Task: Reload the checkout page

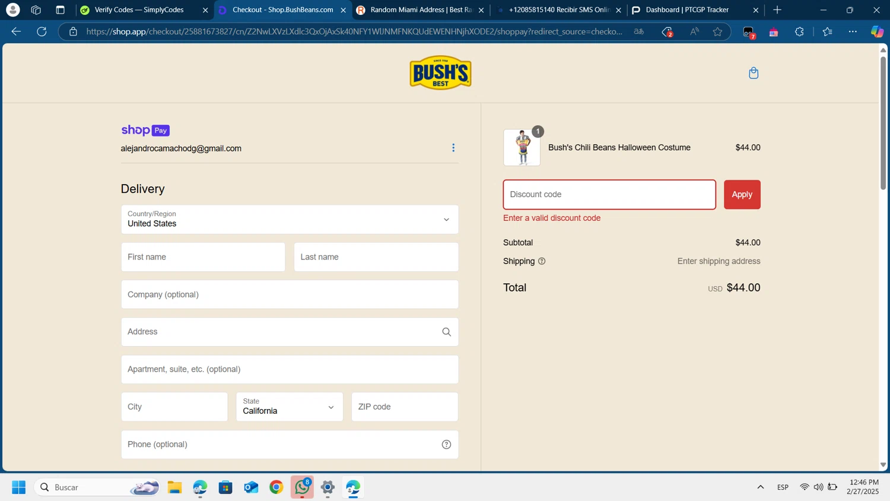Action: [42, 31]
